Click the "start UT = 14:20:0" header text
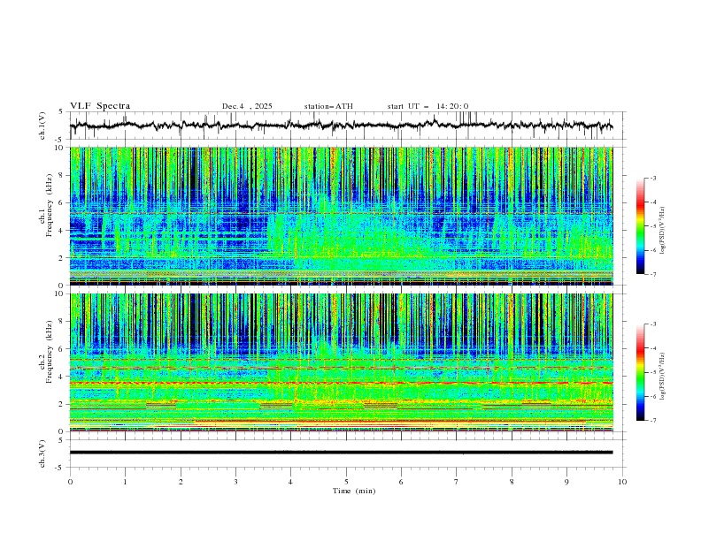701x541 pixels. (428, 106)
